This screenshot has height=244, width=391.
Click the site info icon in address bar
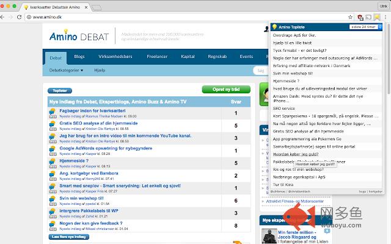click(29, 17)
